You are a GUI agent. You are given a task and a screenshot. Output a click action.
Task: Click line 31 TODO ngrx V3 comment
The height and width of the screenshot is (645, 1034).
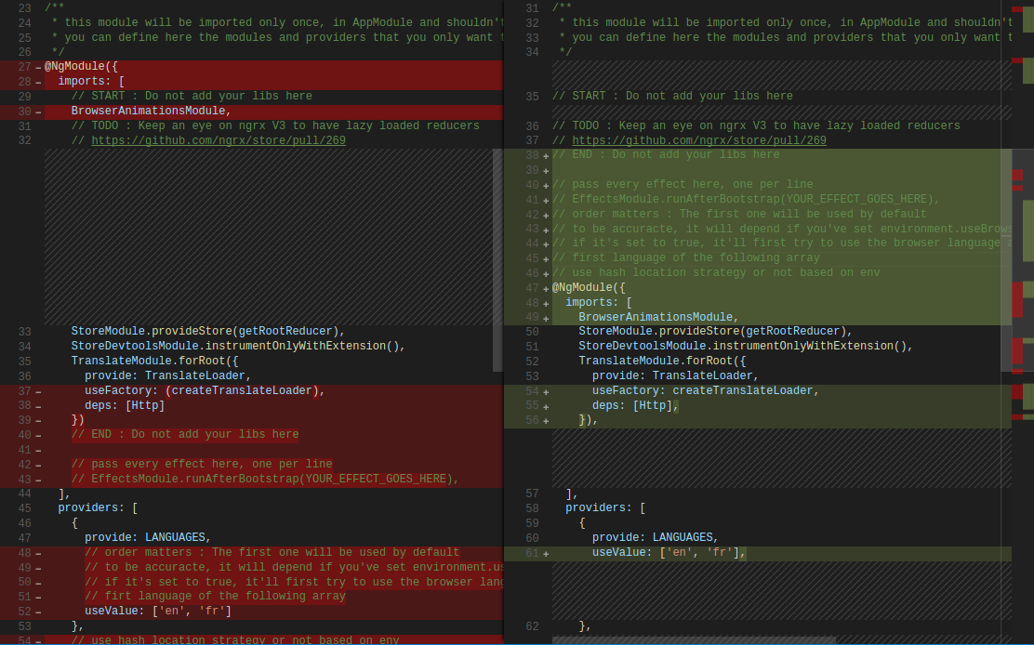point(275,125)
